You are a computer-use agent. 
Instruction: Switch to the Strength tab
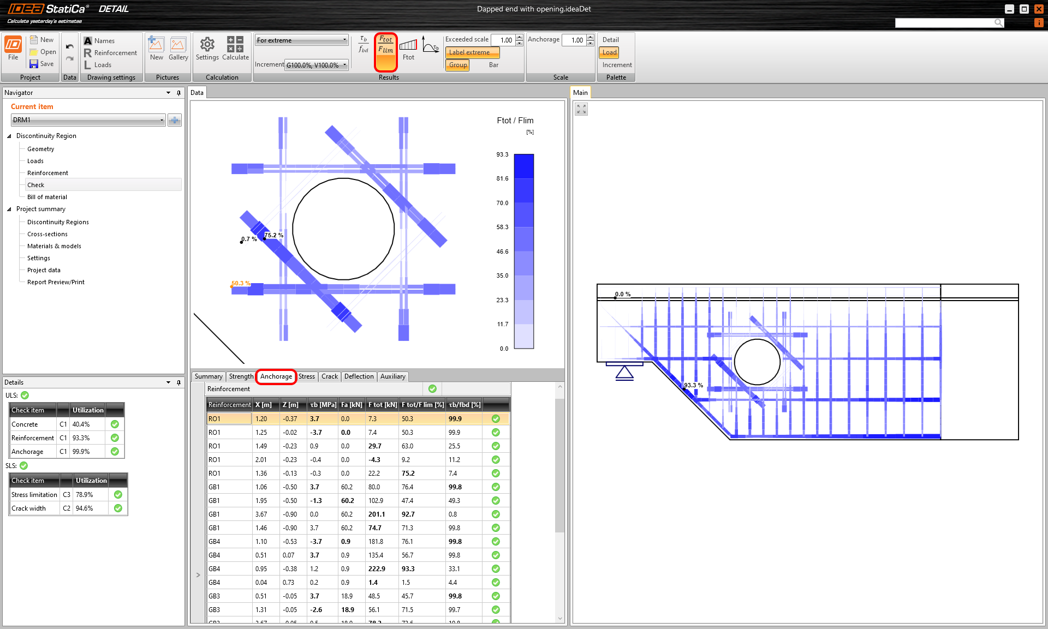[x=241, y=376]
